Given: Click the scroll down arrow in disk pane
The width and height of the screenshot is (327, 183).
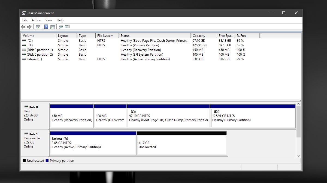Looking at the screenshot, I should click(x=298, y=155).
